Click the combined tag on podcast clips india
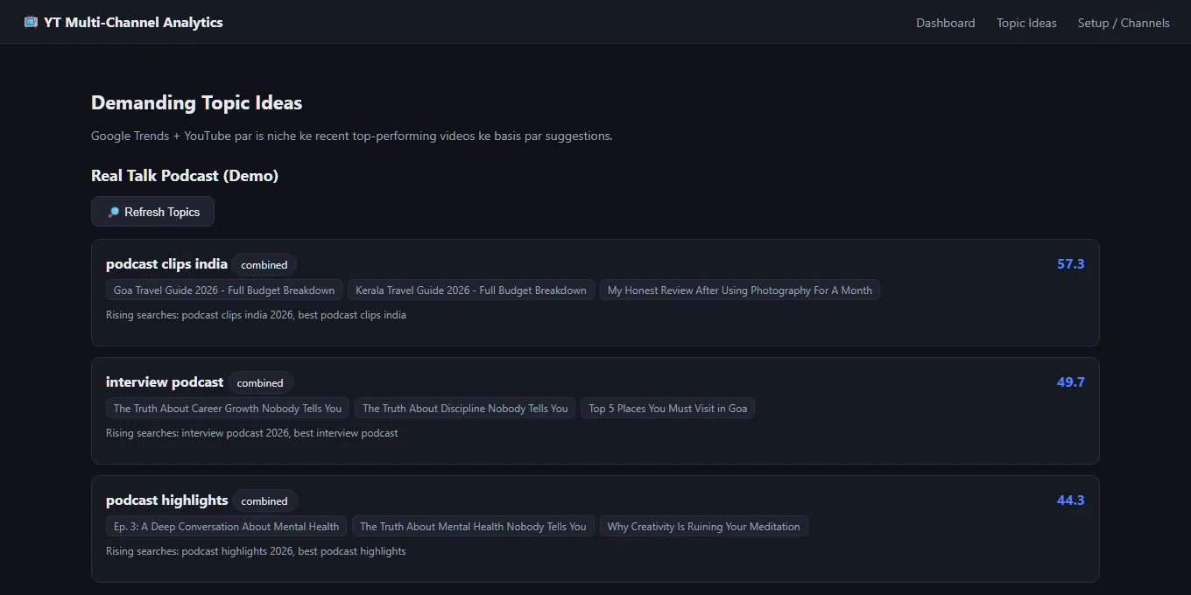 (264, 264)
